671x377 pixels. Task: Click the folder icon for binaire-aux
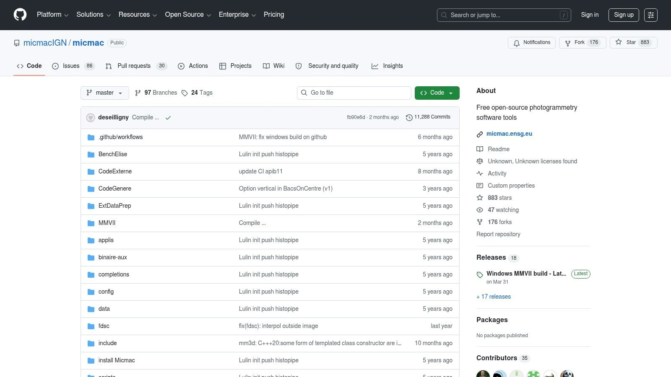[91, 258]
